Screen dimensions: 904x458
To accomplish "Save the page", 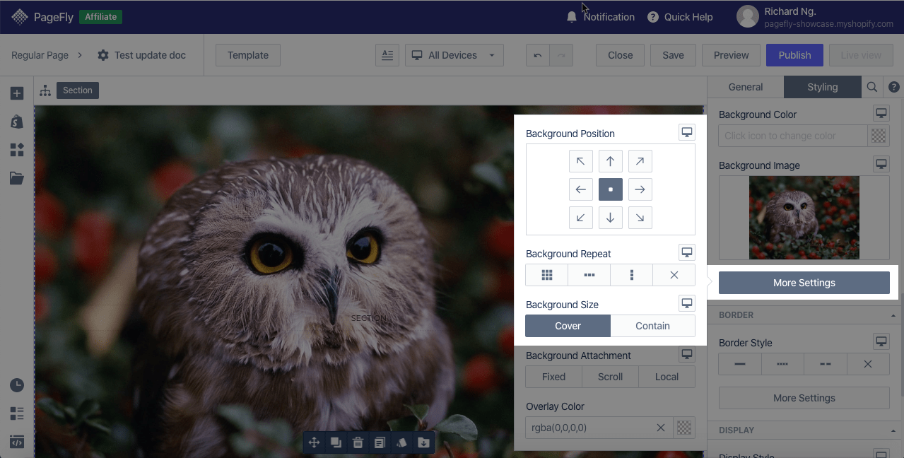I will pyautogui.click(x=673, y=55).
